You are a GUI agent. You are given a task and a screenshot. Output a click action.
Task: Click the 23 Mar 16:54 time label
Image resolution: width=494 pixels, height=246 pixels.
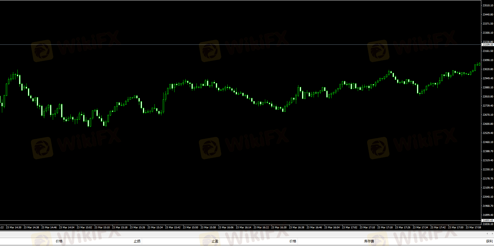pos(332,228)
